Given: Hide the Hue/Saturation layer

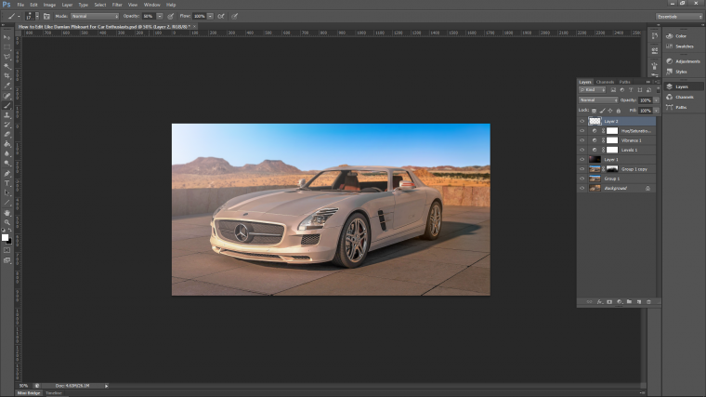Looking at the screenshot, I should [x=582, y=131].
